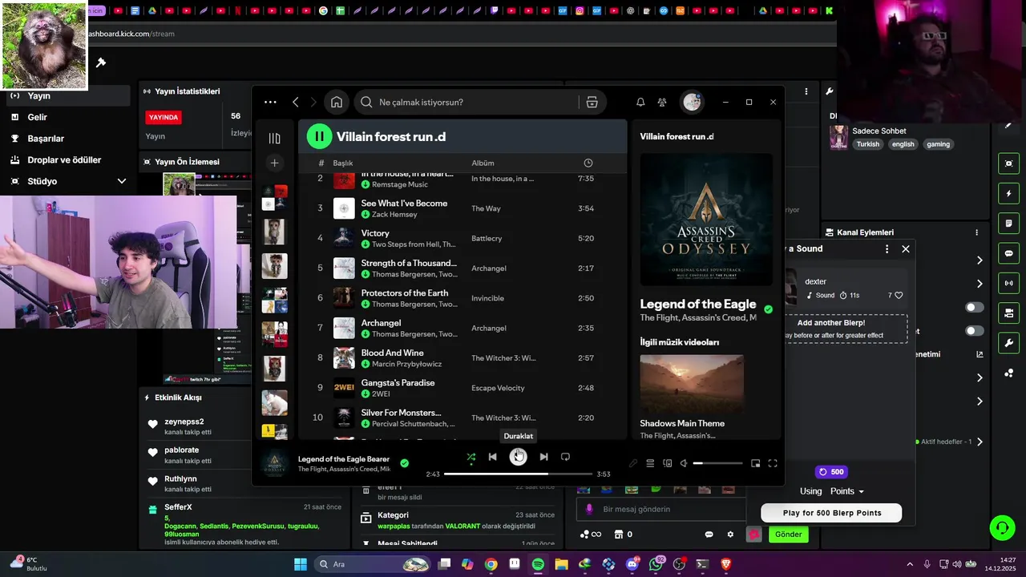Toggle the lower switch in Kanal Eylemleri
Screen dimensions: 1026x577
click(975, 331)
